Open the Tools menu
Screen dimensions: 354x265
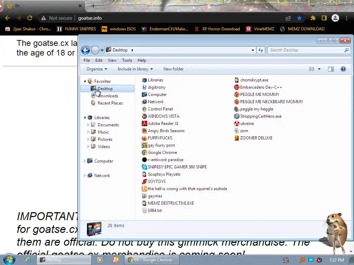[x=127, y=60]
